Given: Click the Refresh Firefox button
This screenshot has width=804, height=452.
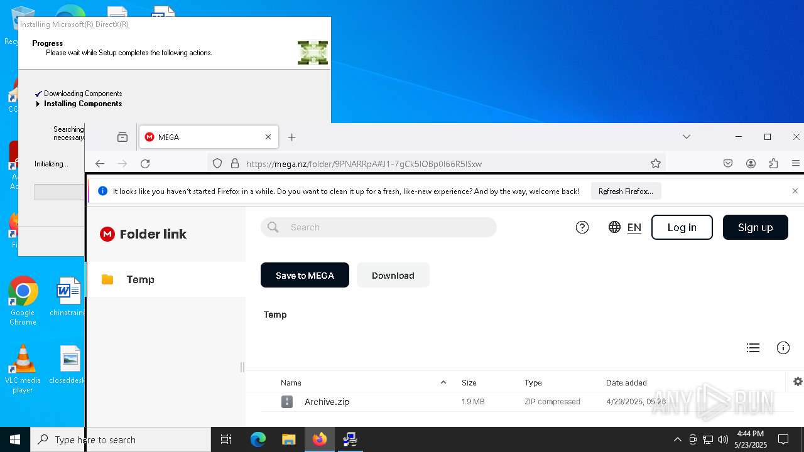Looking at the screenshot, I should point(626,191).
